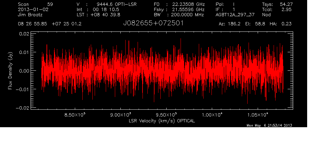
Task: Click the elevation value 58.8
Action: click(x=260, y=24)
